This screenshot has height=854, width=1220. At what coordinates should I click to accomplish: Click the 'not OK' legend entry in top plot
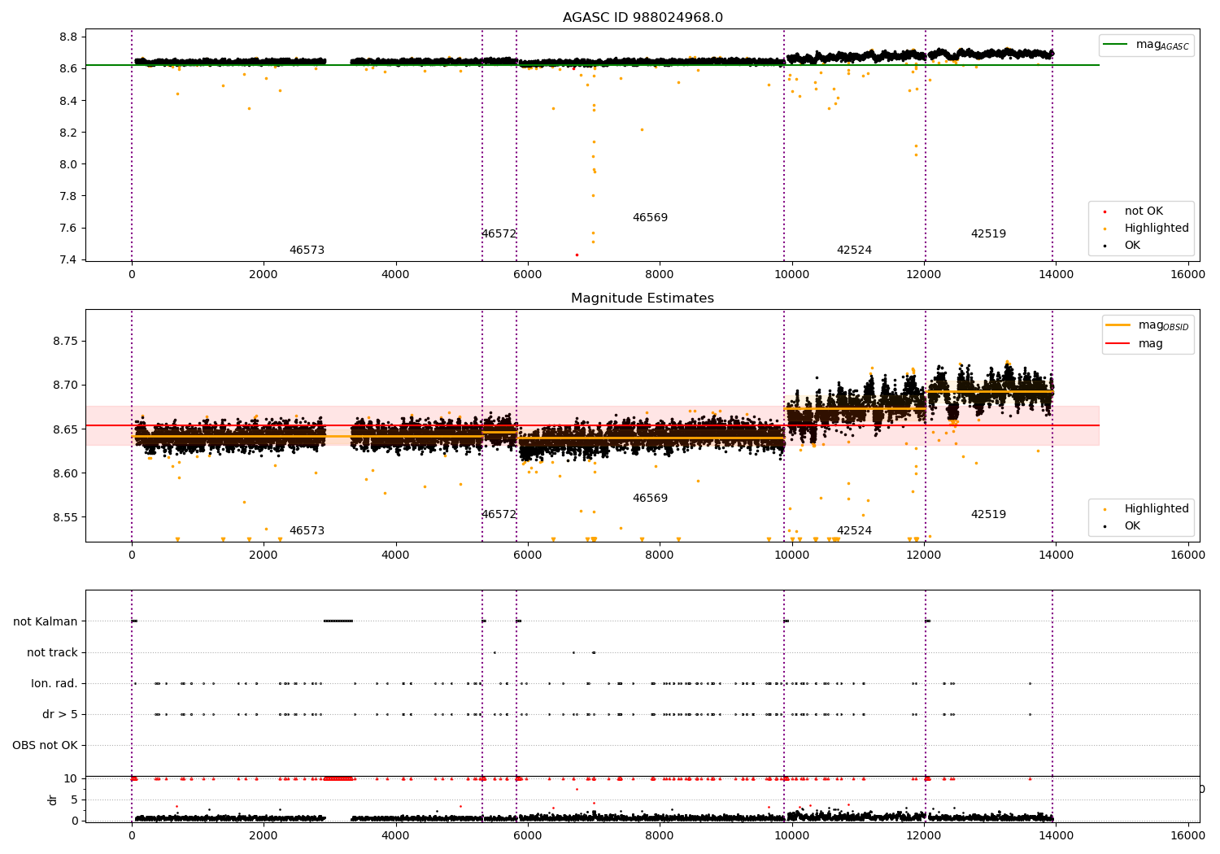(1133, 211)
